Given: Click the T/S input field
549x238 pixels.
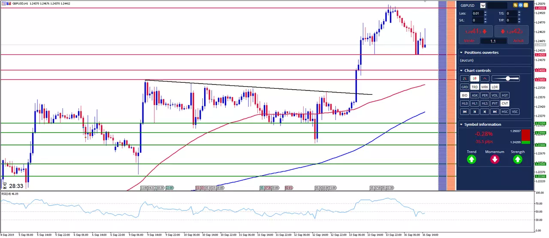Looking at the screenshot, I should (x=512, y=13).
